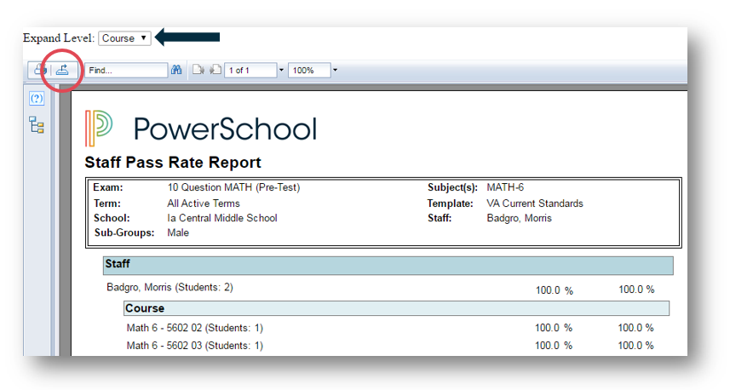Click the 'Expand Level:' label
730x390 pixels.
coord(59,38)
